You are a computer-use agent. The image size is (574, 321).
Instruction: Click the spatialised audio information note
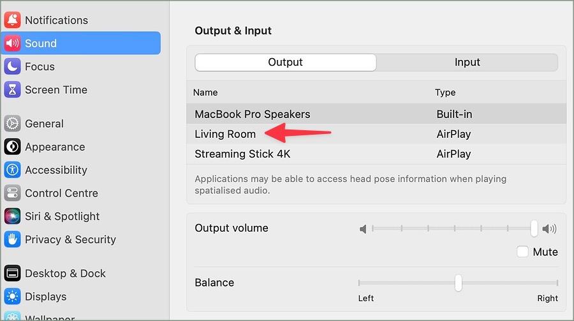(x=351, y=184)
